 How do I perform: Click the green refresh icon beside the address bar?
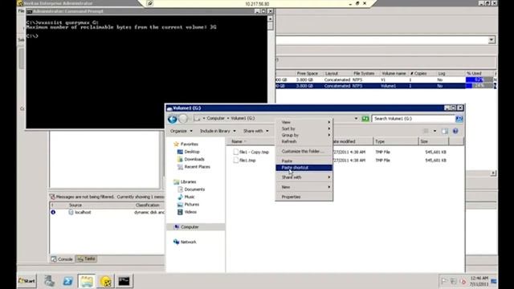click(x=365, y=119)
